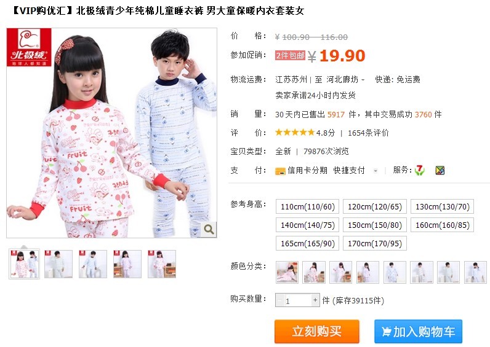Screen dimensions: 490x347
Task: Click the 7-day return service icon
Action: [419, 170]
